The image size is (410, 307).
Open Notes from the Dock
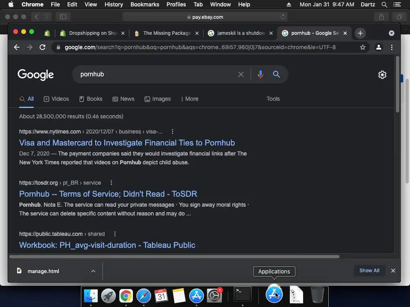click(x=179, y=296)
